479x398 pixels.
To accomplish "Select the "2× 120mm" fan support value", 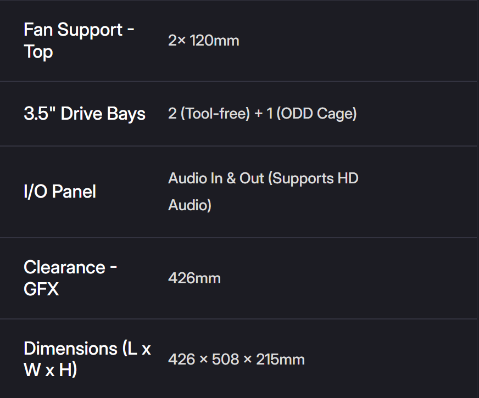I will [x=203, y=41].
